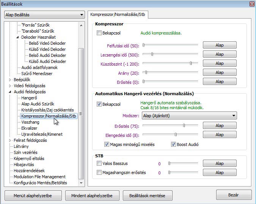Expand the Videó feldolgozás tree node
The width and height of the screenshot is (256, 204).
click(x=10, y=86)
